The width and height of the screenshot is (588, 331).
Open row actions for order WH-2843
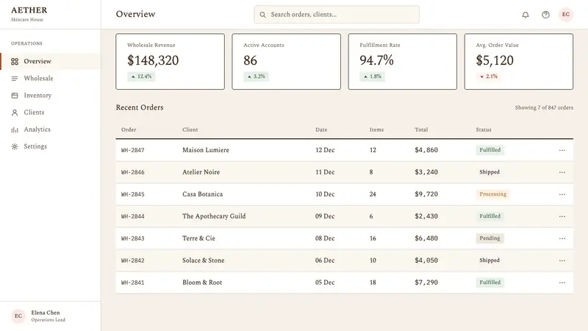point(562,238)
